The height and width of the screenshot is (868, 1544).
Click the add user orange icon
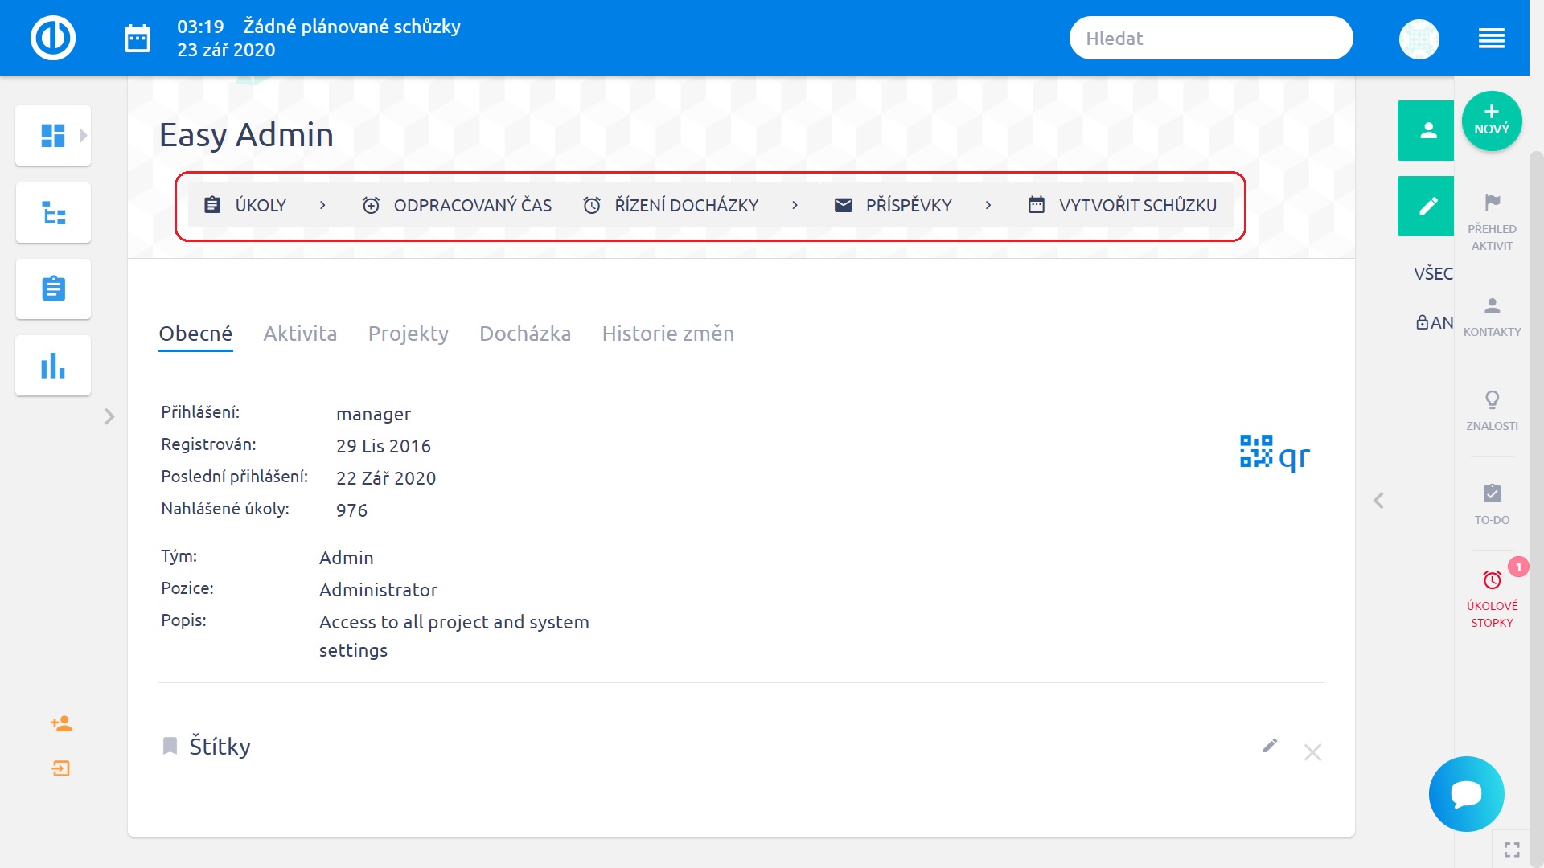coord(61,724)
